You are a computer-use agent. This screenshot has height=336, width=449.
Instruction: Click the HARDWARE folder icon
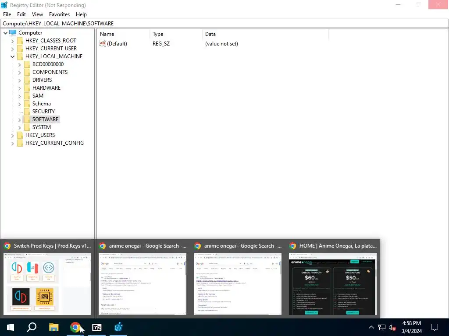[x=27, y=87]
